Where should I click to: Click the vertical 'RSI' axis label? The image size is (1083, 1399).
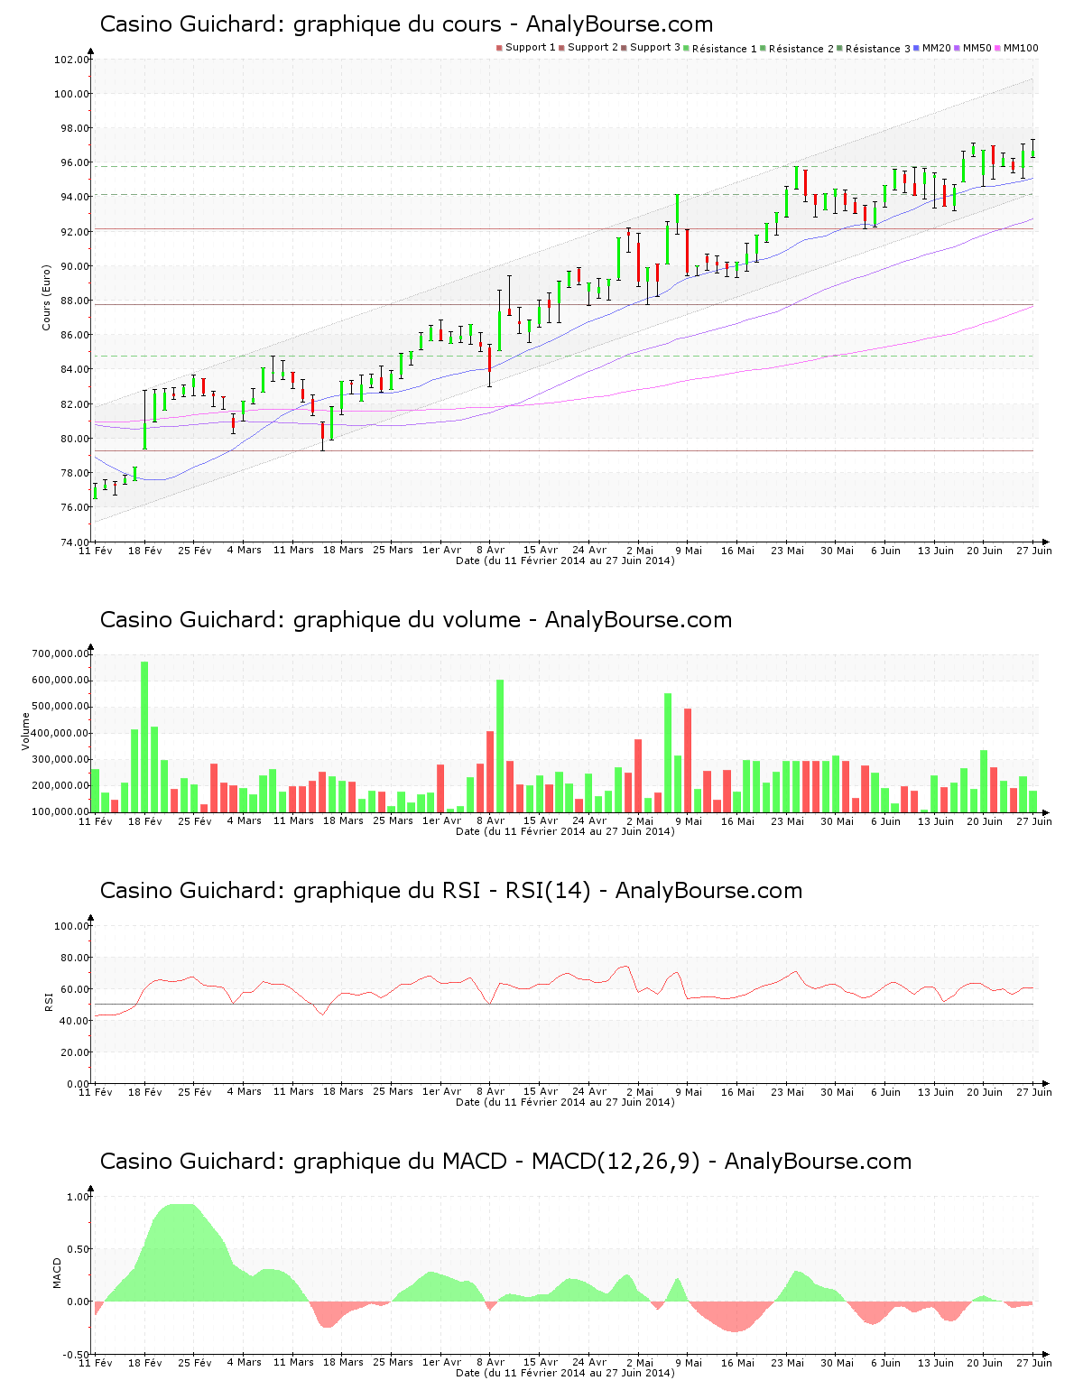coord(50,1001)
